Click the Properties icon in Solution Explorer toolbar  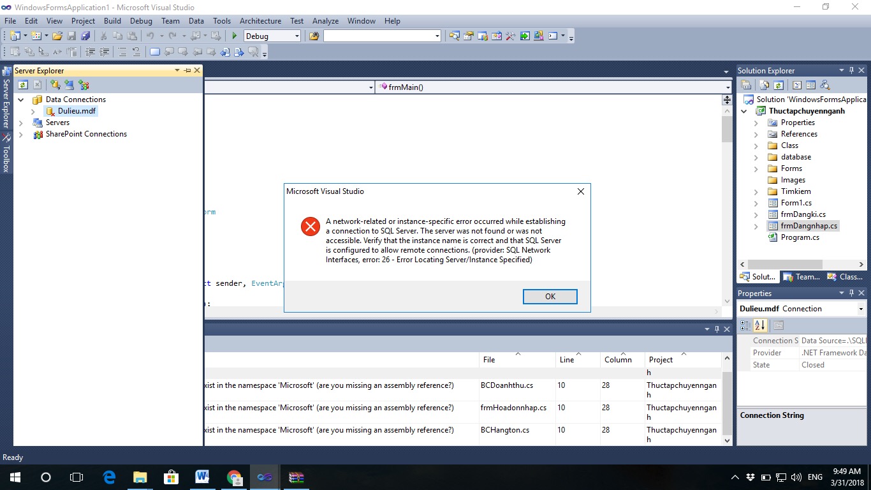(x=745, y=85)
